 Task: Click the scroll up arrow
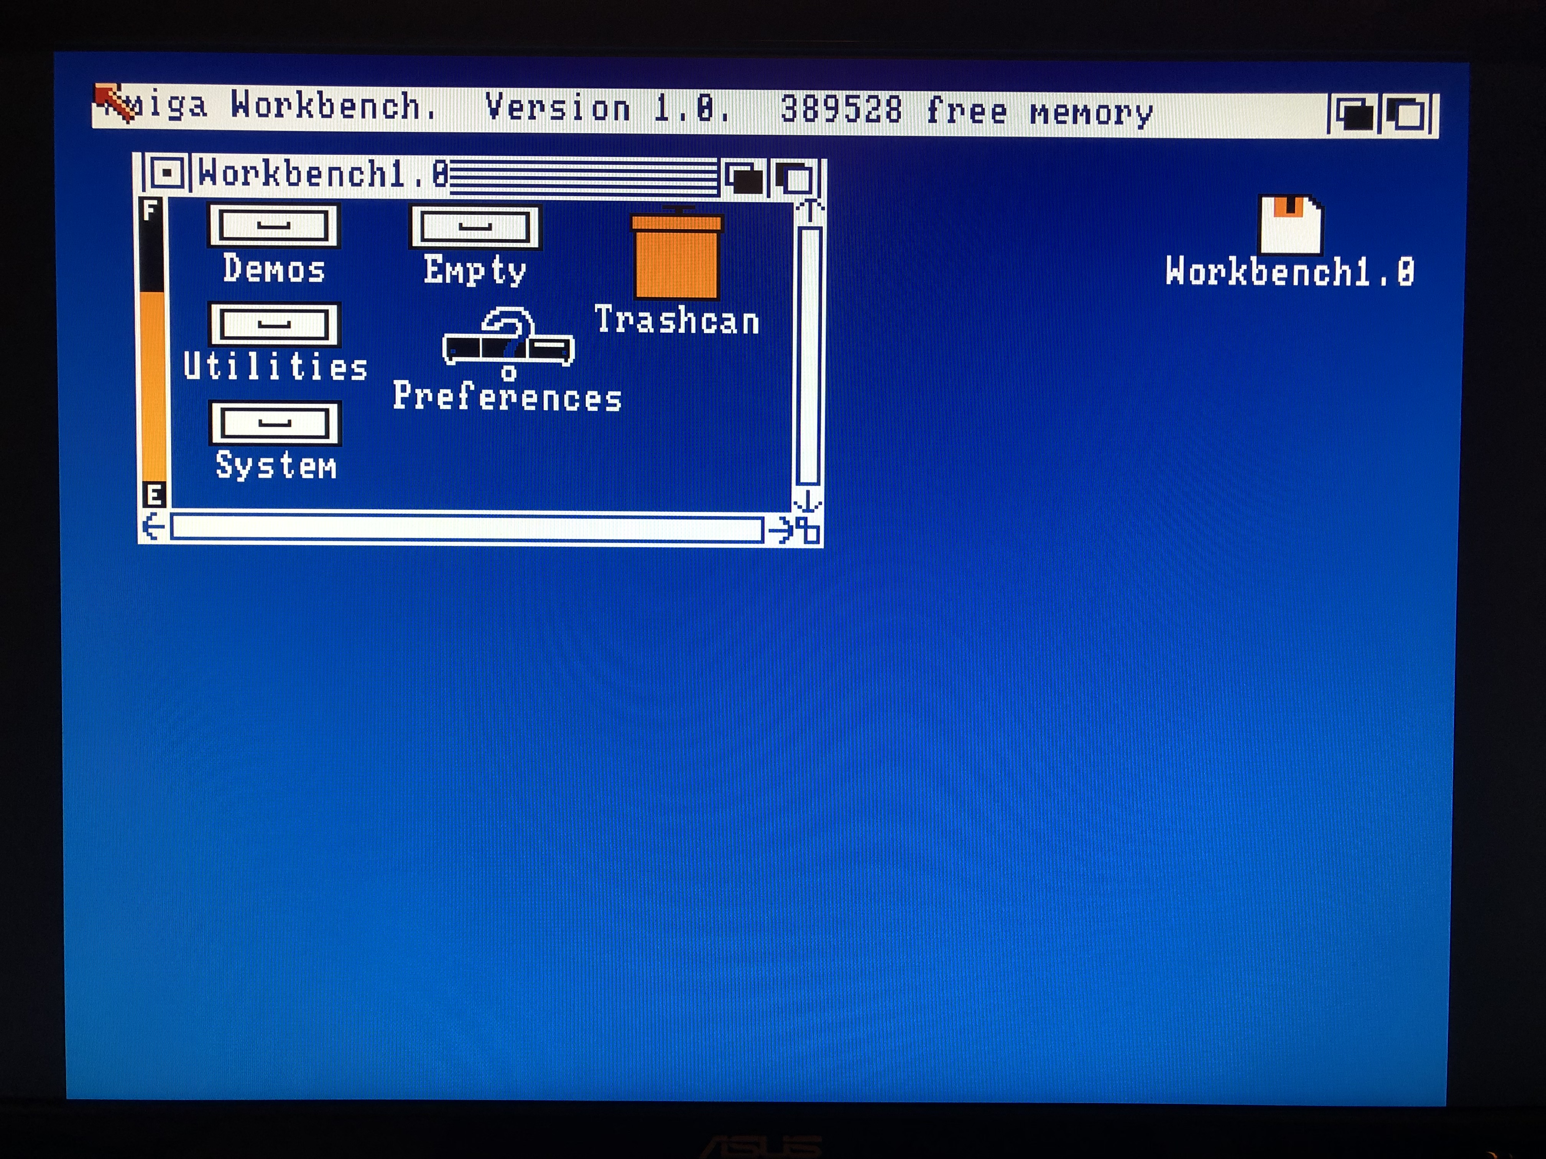pyautogui.click(x=809, y=210)
